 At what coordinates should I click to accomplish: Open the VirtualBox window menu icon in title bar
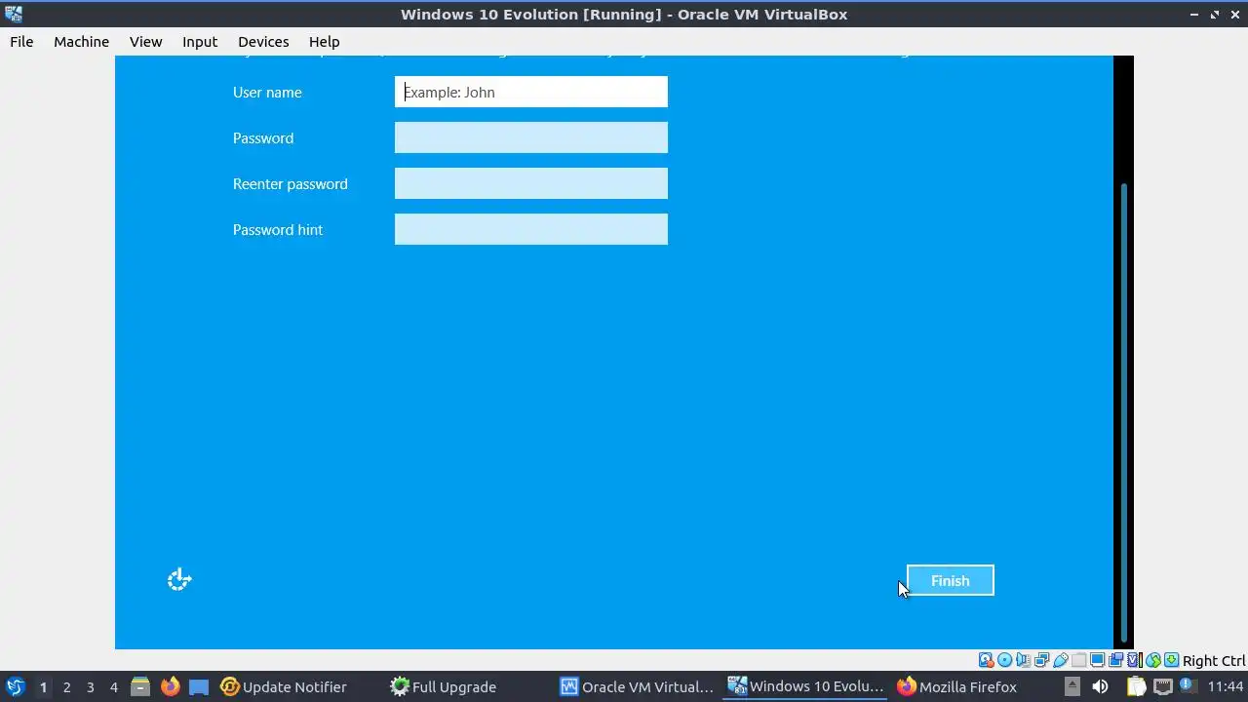coord(13,14)
